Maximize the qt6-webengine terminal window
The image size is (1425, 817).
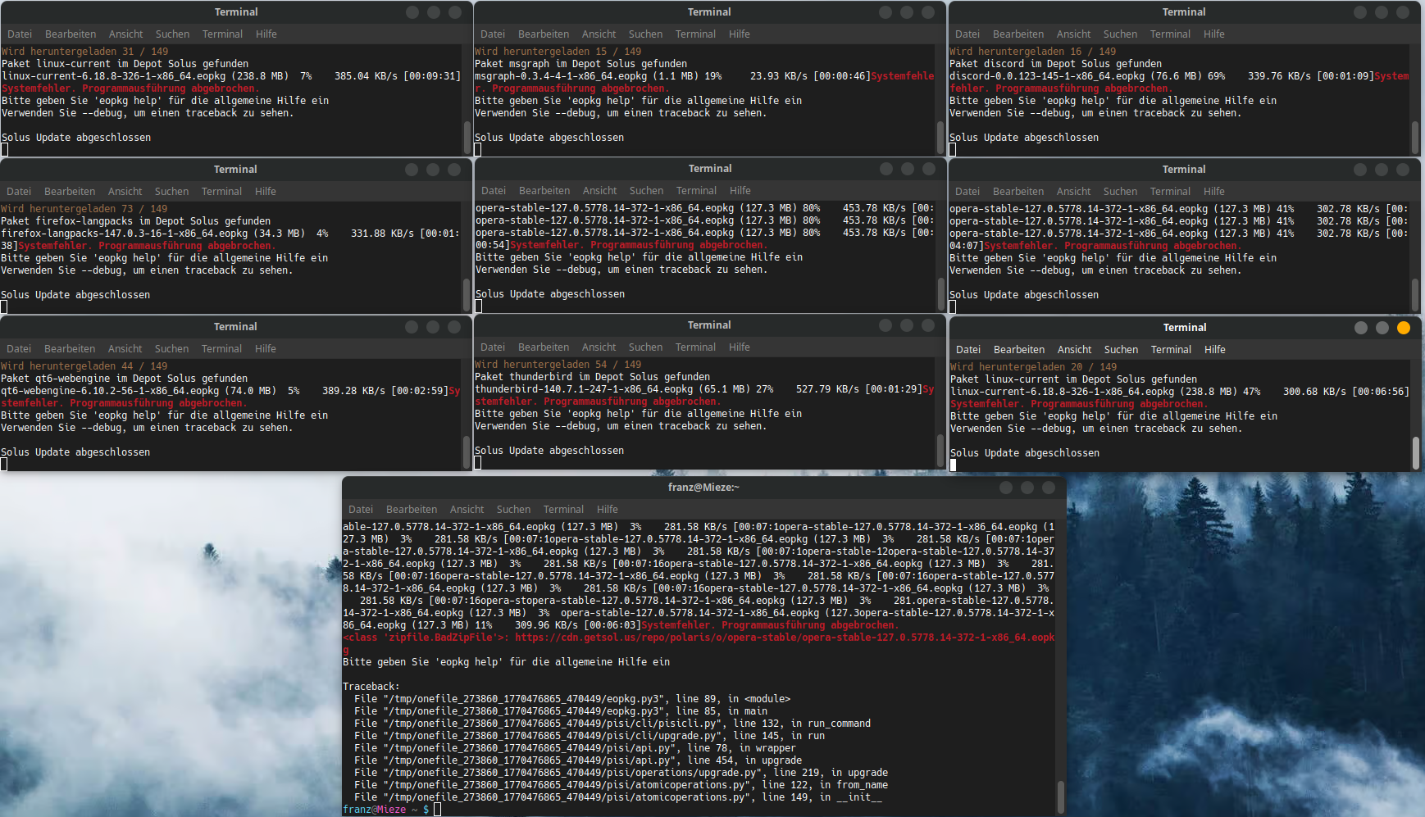click(x=433, y=327)
